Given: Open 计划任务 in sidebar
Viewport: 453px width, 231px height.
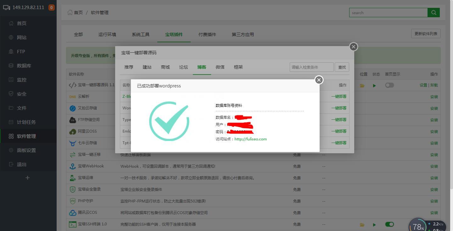Looking at the screenshot, I should 26,122.
